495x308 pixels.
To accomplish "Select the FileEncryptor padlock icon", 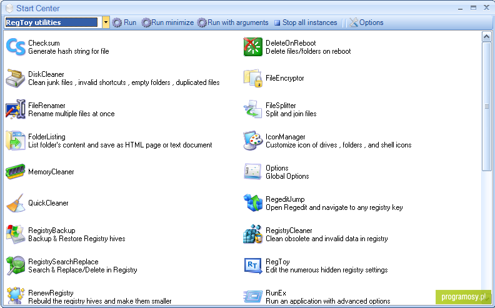I will point(253,78).
